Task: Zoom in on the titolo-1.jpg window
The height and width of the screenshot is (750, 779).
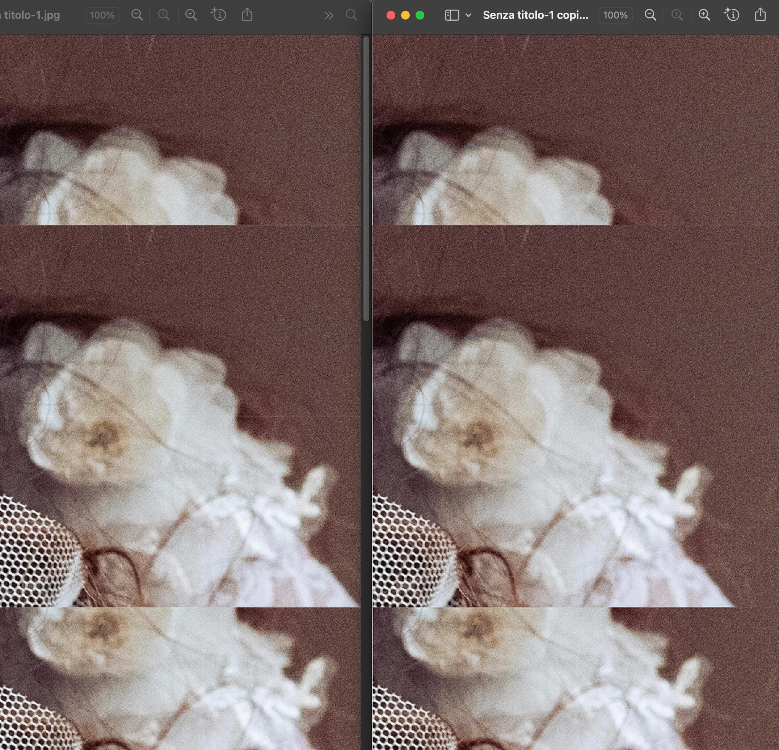Action: (x=191, y=15)
